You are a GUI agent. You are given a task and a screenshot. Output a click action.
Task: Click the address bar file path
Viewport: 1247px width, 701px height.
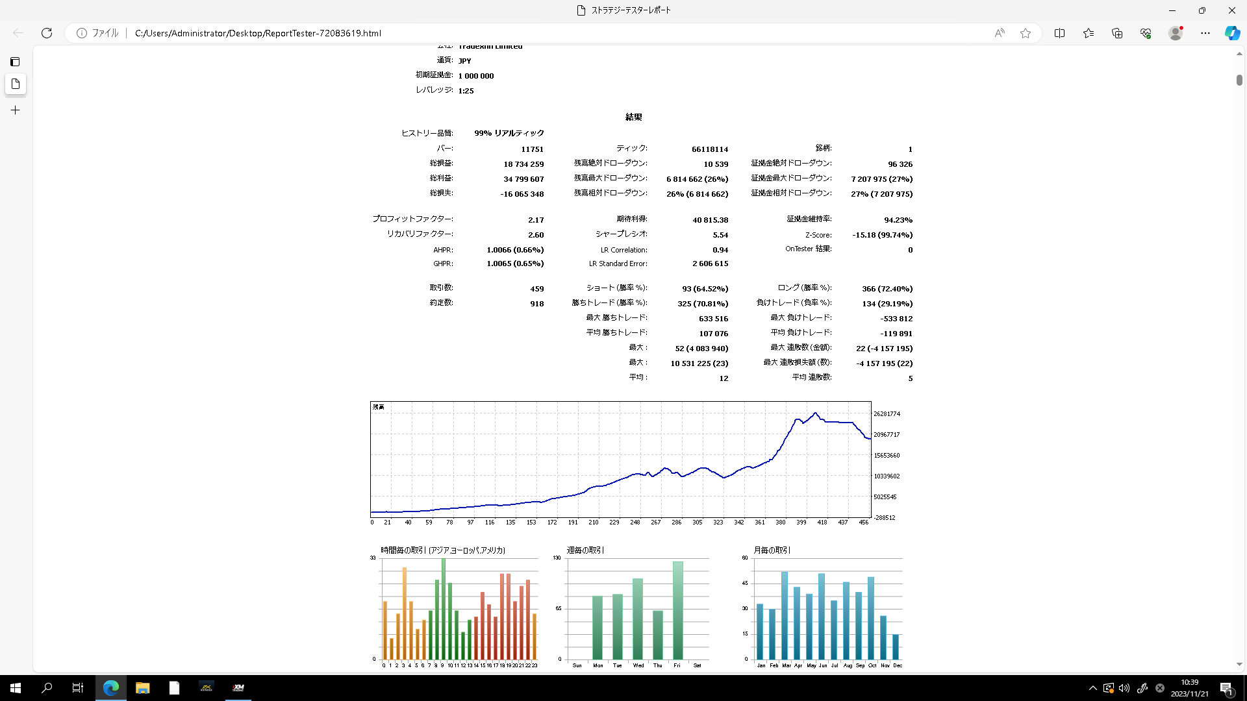tap(258, 33)
